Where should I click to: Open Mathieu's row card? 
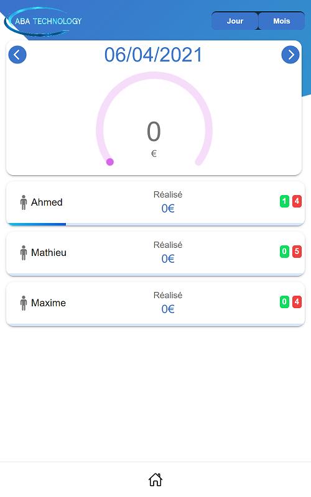tap(155, 254)
